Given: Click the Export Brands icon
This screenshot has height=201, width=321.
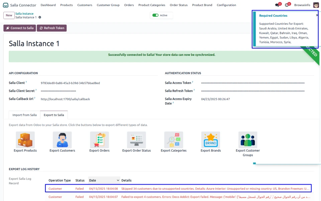Looking at the screenshot, I should [x=211, y=140].
